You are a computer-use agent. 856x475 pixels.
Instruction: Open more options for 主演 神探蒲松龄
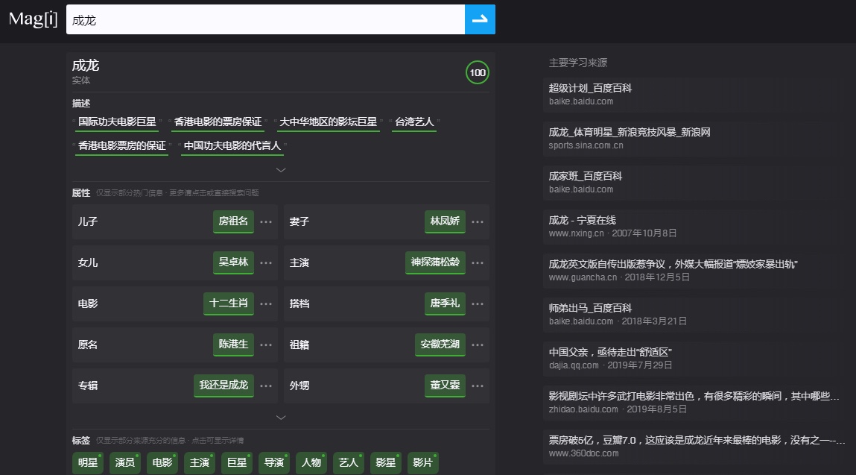tap(478, 263)
